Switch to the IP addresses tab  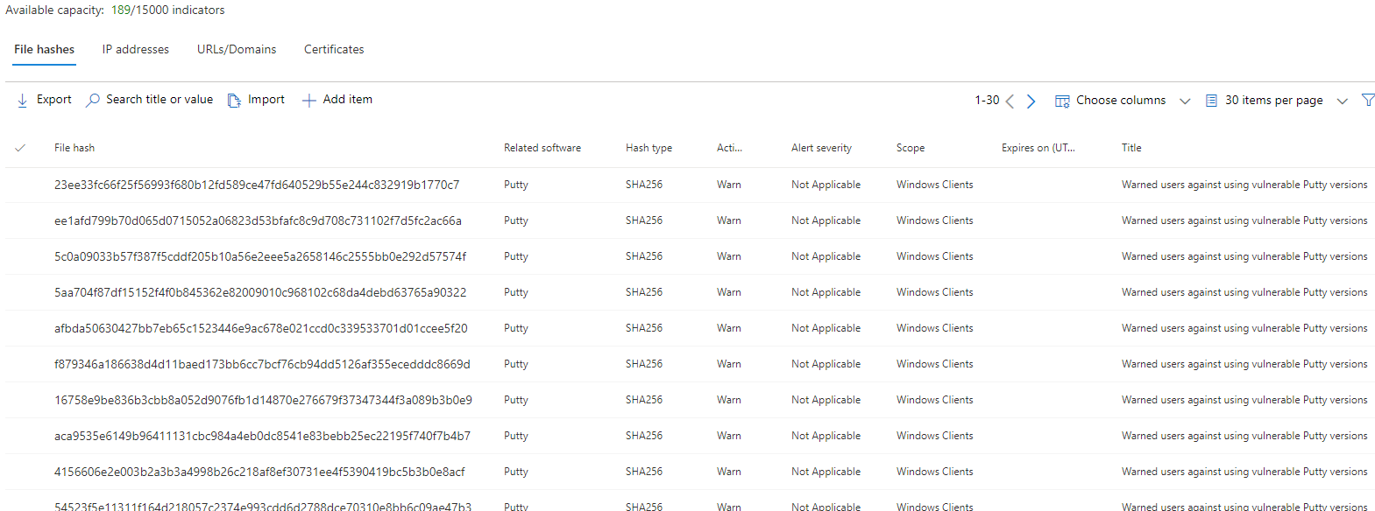[136, 50]
